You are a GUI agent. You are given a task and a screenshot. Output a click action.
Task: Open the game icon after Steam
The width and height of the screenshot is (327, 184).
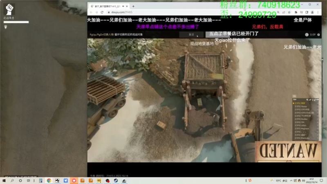pos(124,181)
